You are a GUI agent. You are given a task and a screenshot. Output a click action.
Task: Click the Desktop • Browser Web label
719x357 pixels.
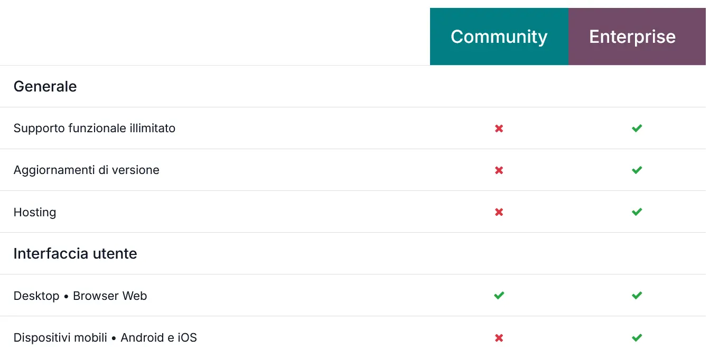coord(80,296)
